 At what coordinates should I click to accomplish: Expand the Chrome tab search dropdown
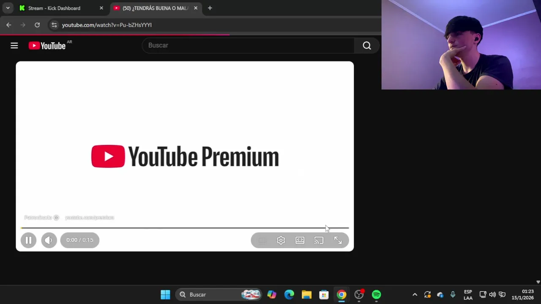[8, 8]
